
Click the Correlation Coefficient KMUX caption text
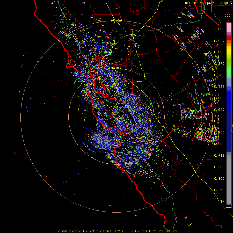tap(118, 231)
